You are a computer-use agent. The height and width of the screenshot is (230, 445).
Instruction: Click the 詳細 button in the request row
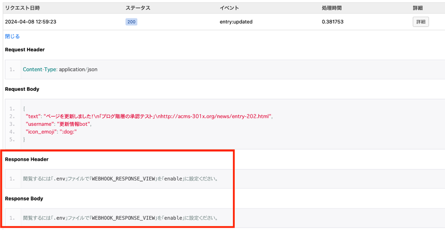tap(420, 22)
